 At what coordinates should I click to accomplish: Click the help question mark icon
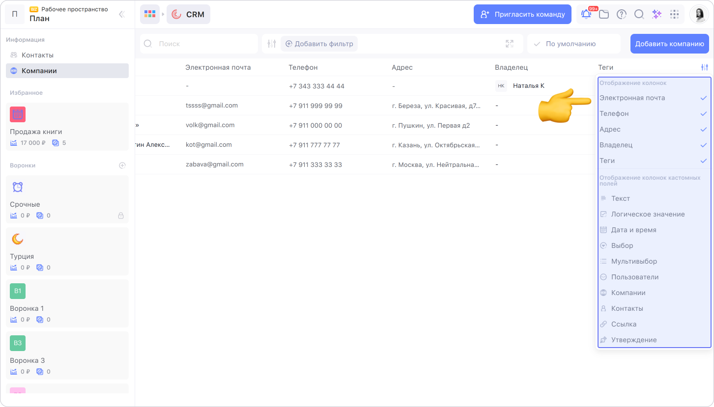pyautogui.click(x=622, y=14)
